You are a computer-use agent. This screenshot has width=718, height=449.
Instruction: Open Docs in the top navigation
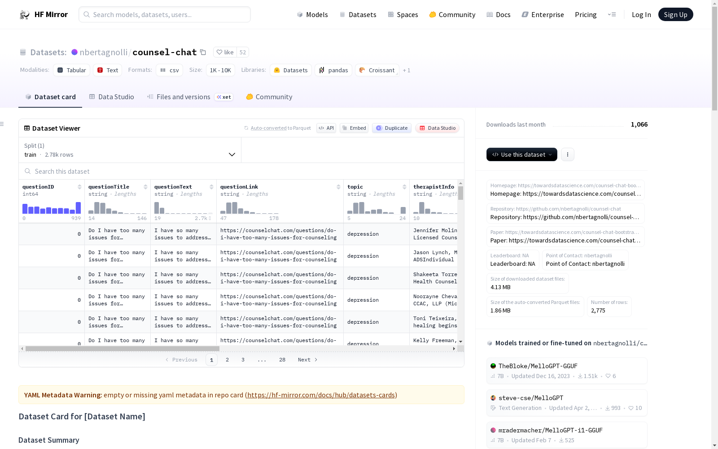(499, 14)
